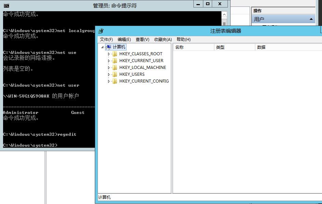Viewport: 322px width, 204px height.
Task: Click the HKEY_CURRENT_USER folder icon
Action: click(x=115, y=60)
